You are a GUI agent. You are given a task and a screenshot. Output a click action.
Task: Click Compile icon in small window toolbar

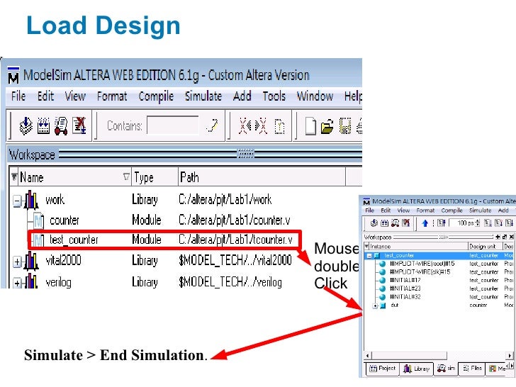[x=374, y=223]
